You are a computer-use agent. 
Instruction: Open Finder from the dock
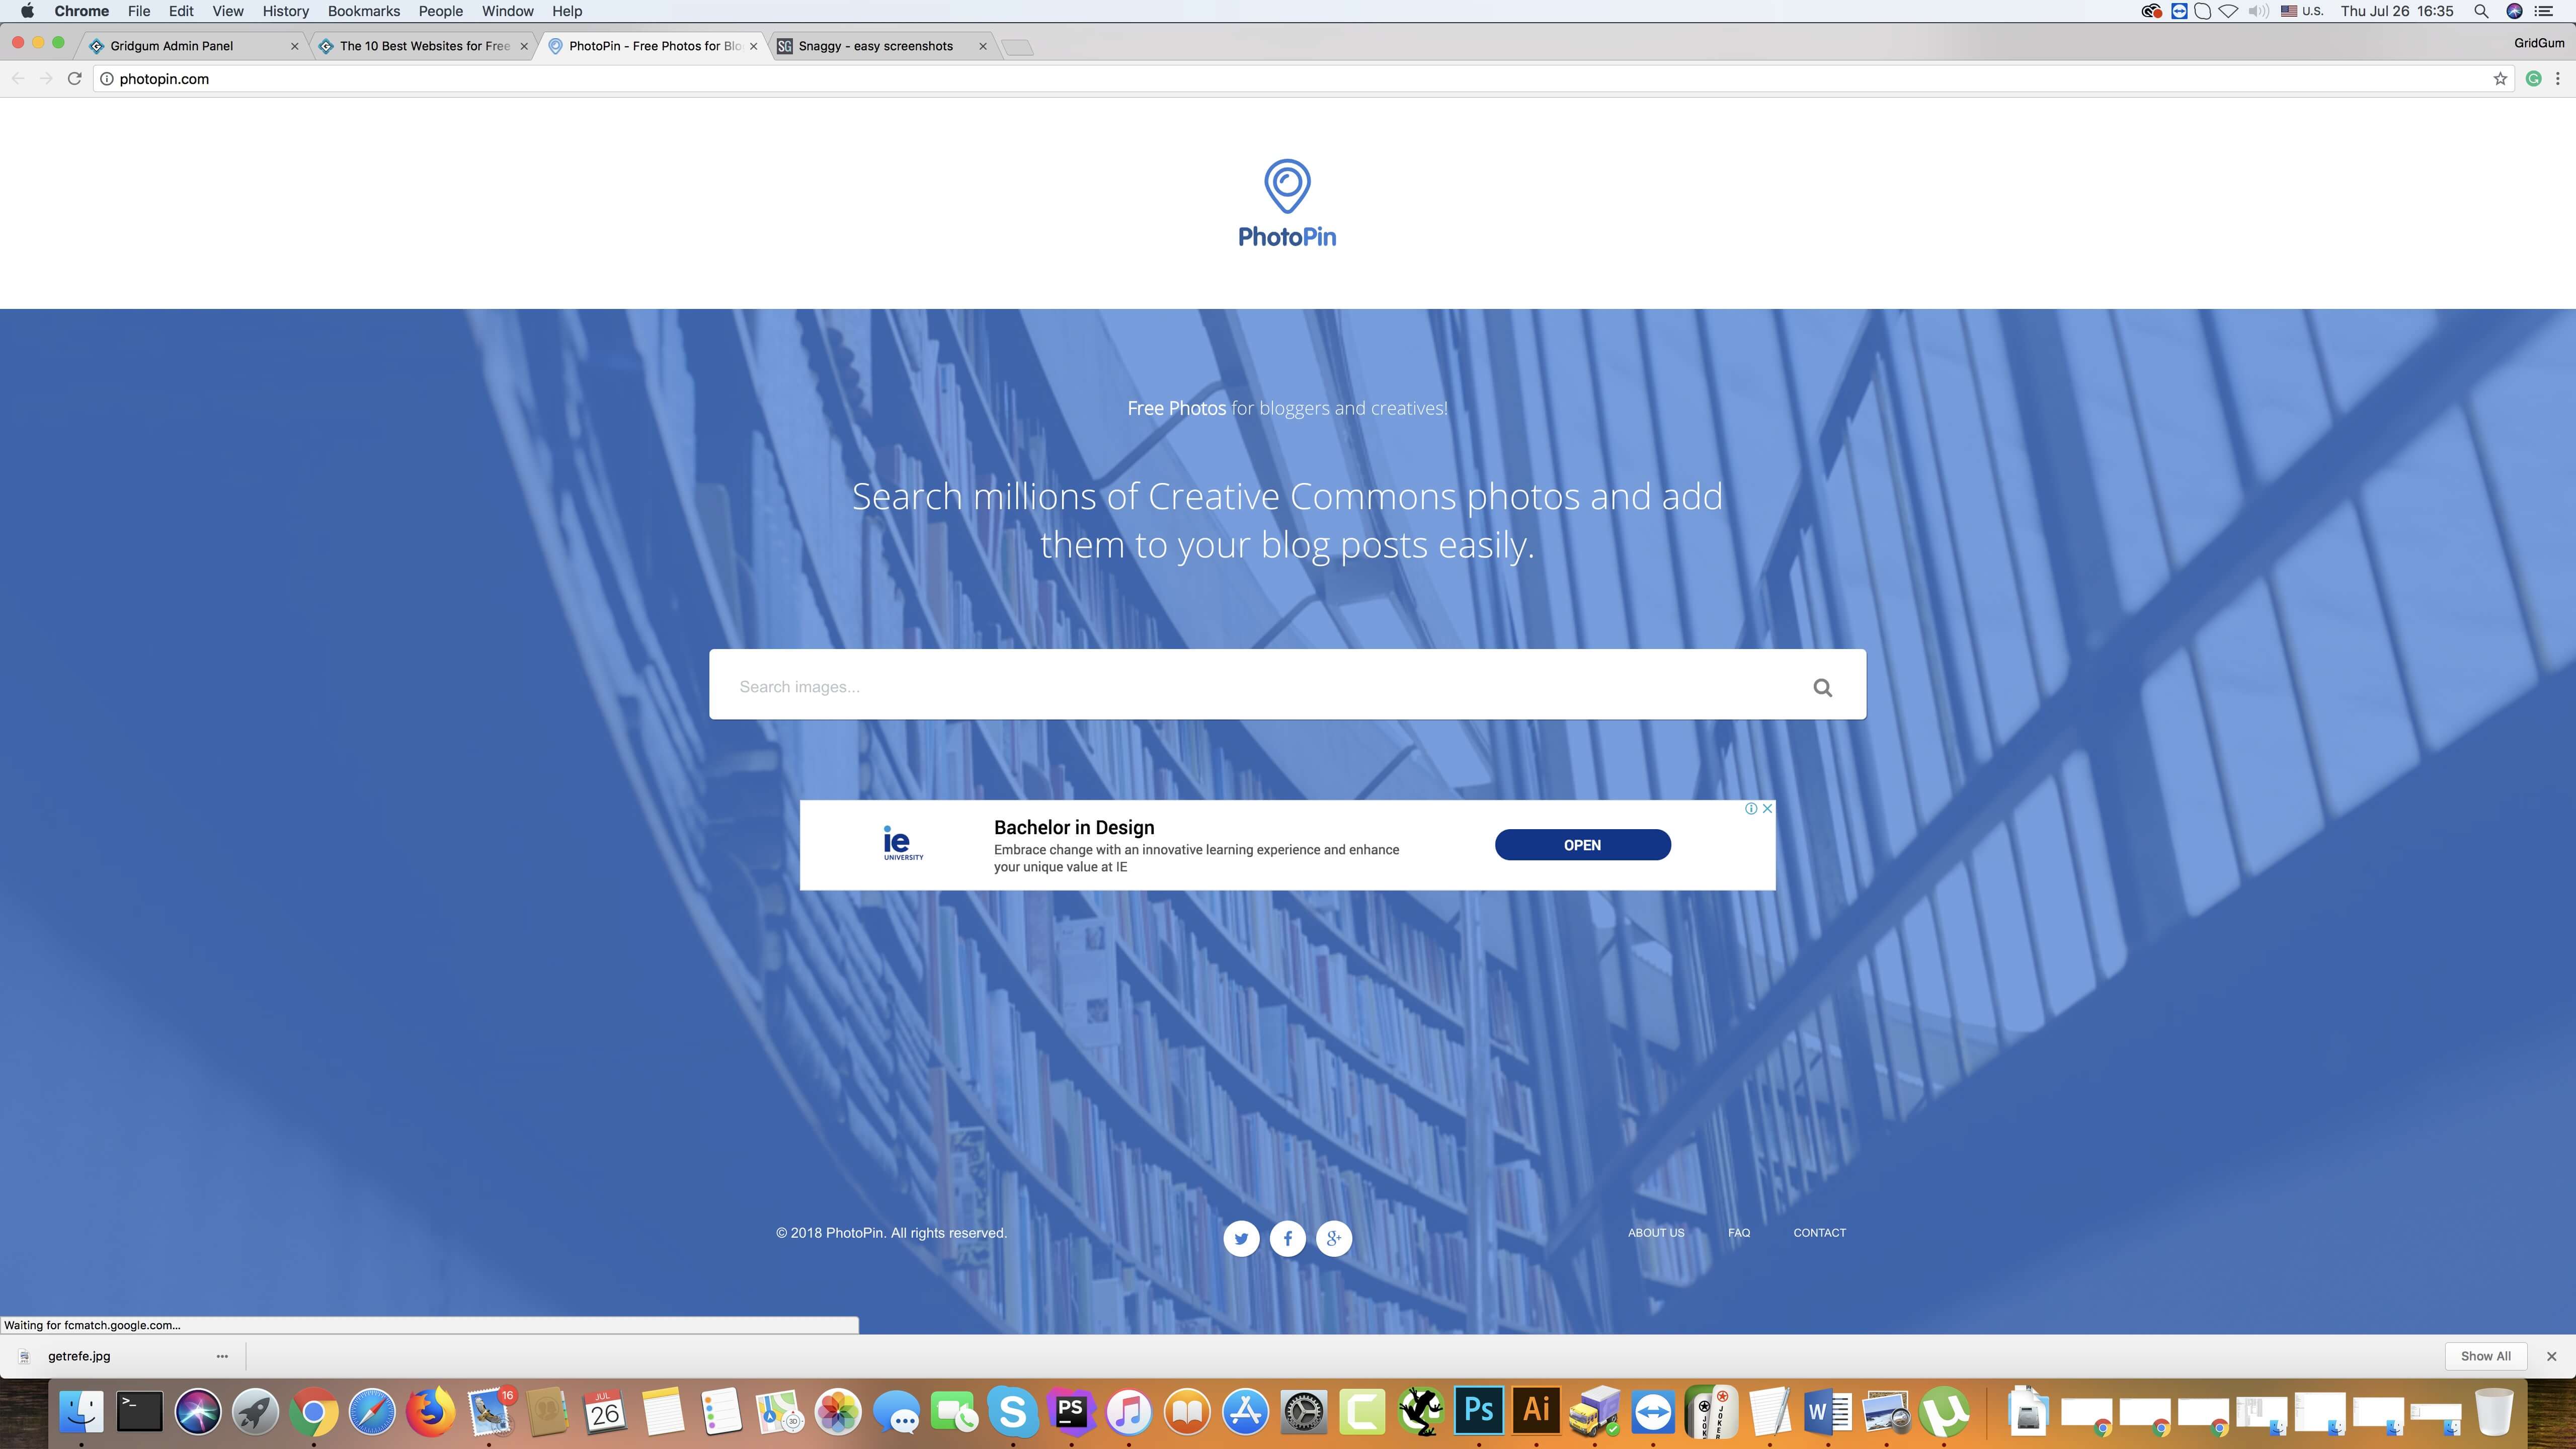[x=81, y=1412]
